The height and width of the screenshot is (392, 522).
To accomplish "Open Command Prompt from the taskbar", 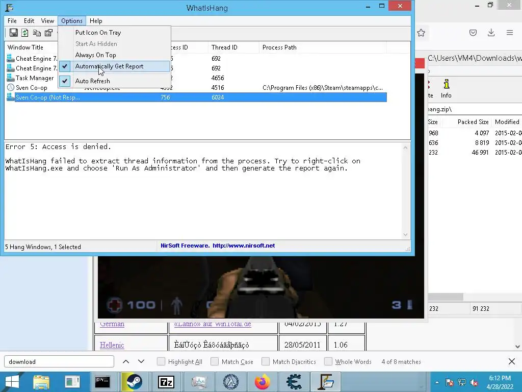I will click(102, 382).
